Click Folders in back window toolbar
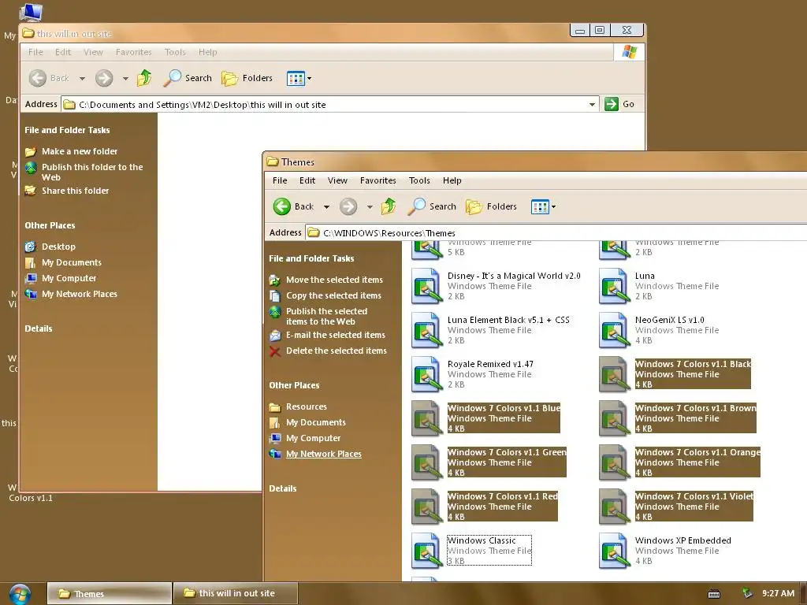The image size is (807, 605). [x=247, y=78]
